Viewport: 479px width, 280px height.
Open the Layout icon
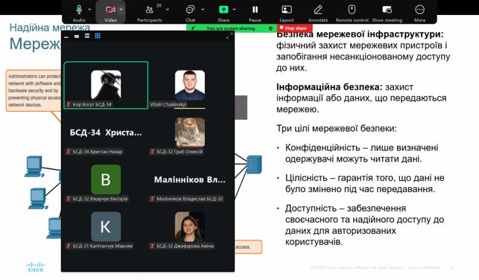(287, 10)
